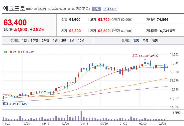Click the trading value 4,731 백만
This screenshot has width=184, height=126.
coord(167,31)
